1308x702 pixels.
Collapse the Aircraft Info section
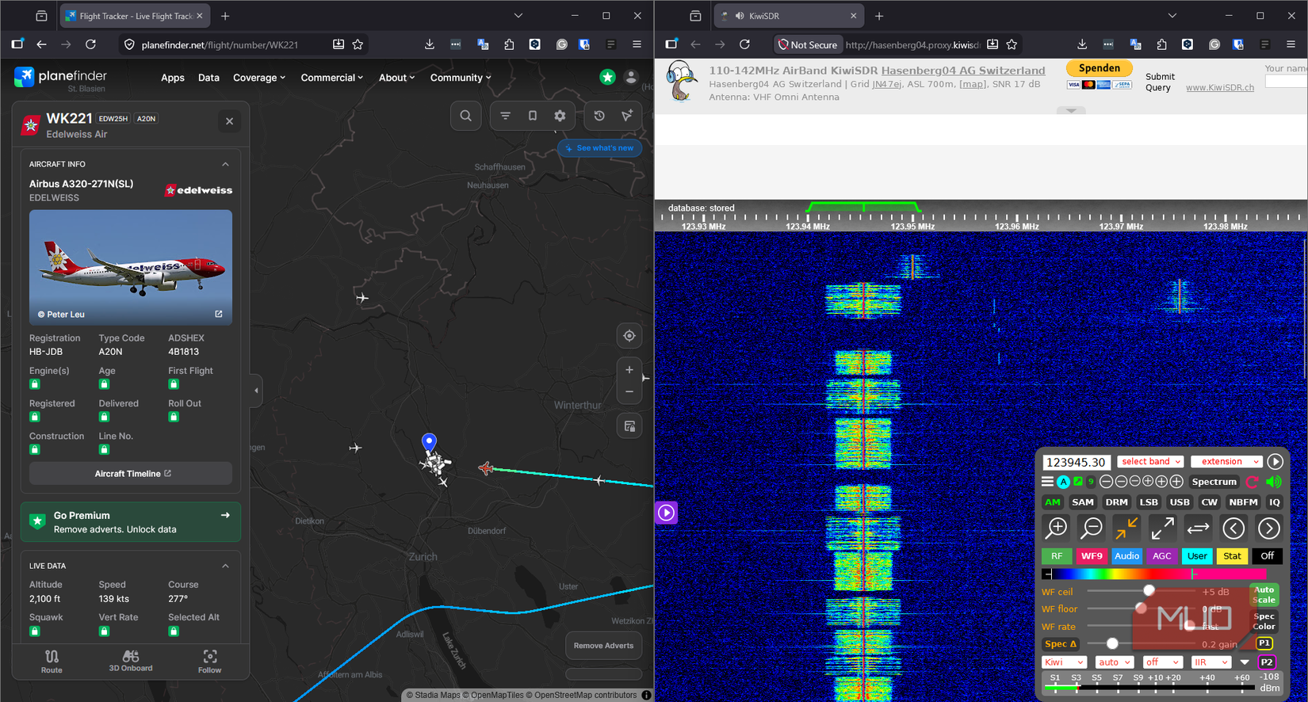(x=225, y=164)
